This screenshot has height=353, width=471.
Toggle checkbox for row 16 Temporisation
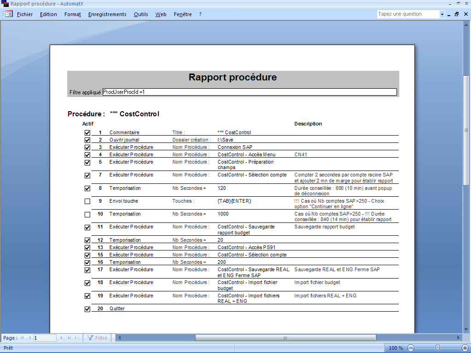[87, 262]
